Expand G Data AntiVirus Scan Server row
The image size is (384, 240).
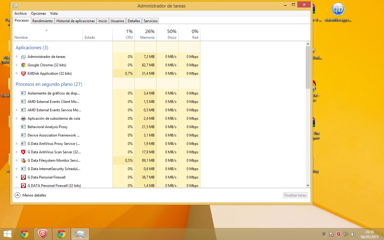tap(17, 152)
